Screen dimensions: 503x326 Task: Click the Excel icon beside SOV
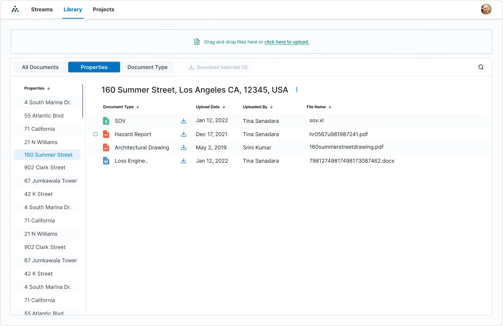point(106,121)
